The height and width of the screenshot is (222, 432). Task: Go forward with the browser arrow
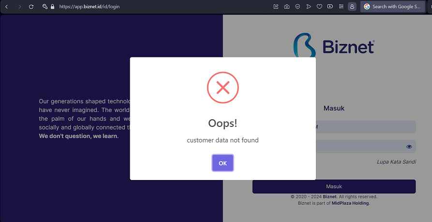[x=19, y=7]
